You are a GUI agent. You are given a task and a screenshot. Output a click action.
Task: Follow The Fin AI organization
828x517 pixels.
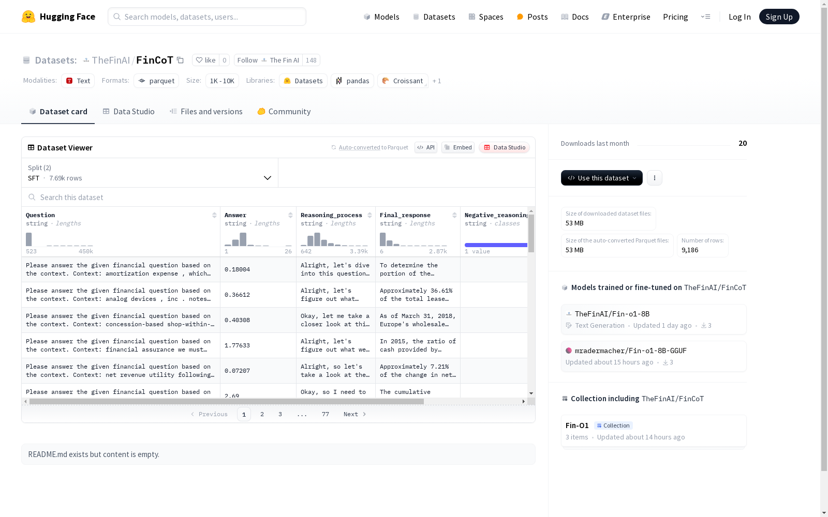coord(268,60)
